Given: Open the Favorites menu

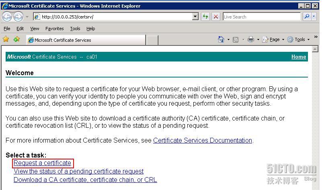Looking at the screenshot, I should [54, 29].
